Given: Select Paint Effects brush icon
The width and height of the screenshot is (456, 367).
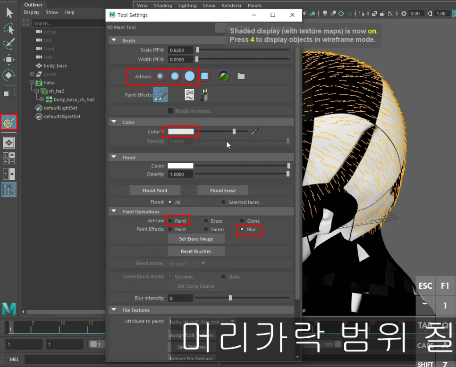Looking at the screenshot, I should pyautogui.click(x=160, y=94).
